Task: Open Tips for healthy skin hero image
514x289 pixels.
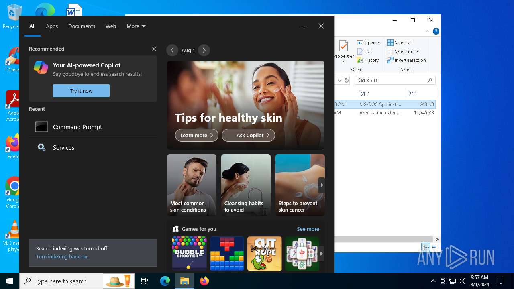Action: coord(246,105)
